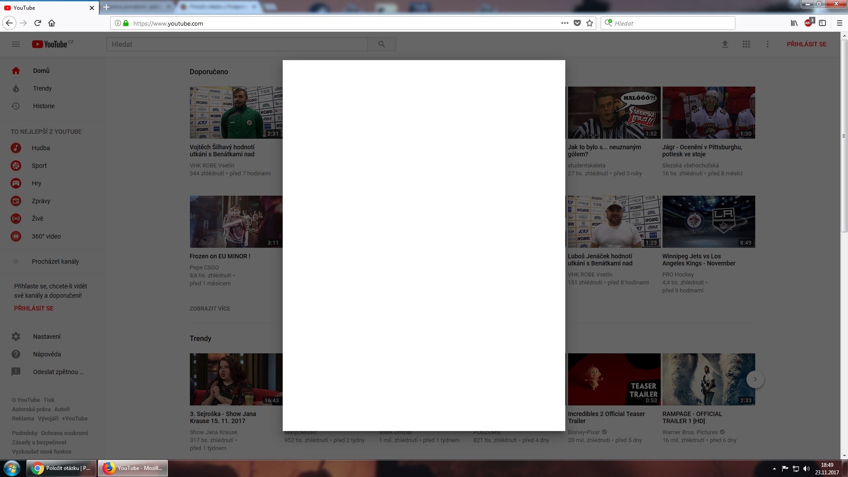This screenshot has height=477, width=848.
Task: Open Jak to bylo s neuznaným gólem title
Action: [604, 151]
